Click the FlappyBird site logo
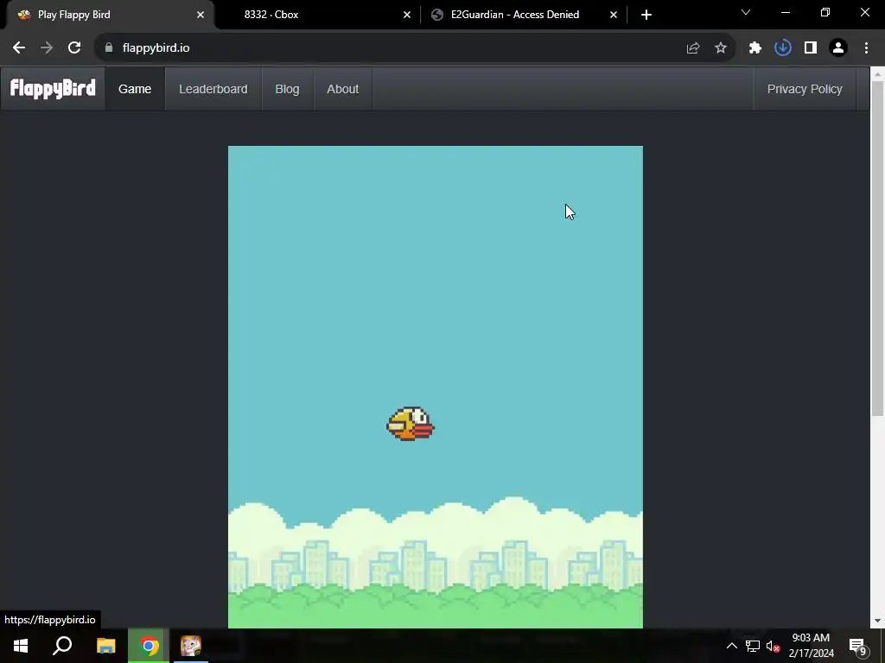 [x=53, y=89]
